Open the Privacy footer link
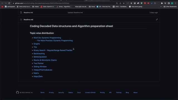 (x=51, y=92)
